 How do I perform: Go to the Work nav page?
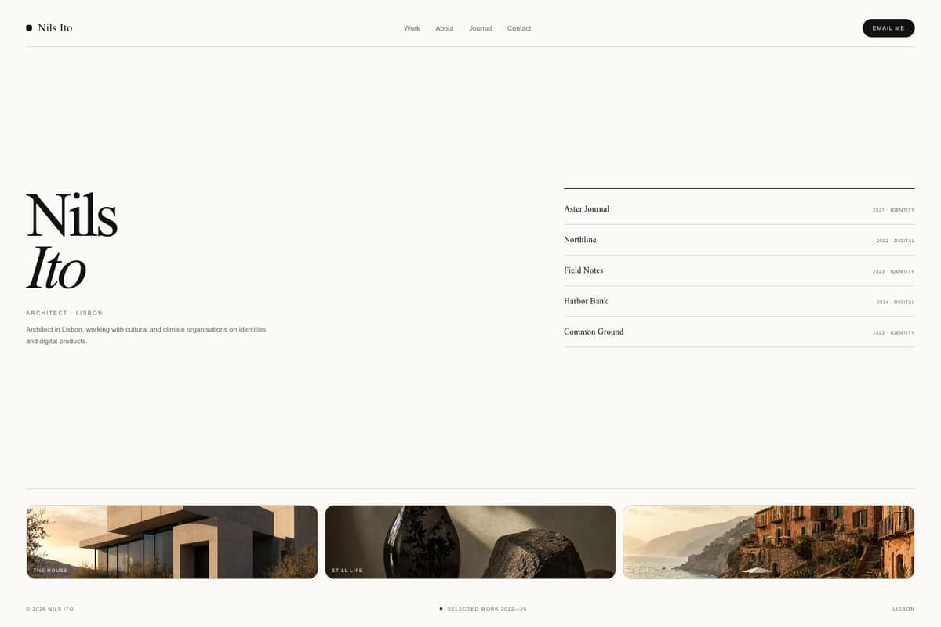pyautogui.click(x=412, y=28)
